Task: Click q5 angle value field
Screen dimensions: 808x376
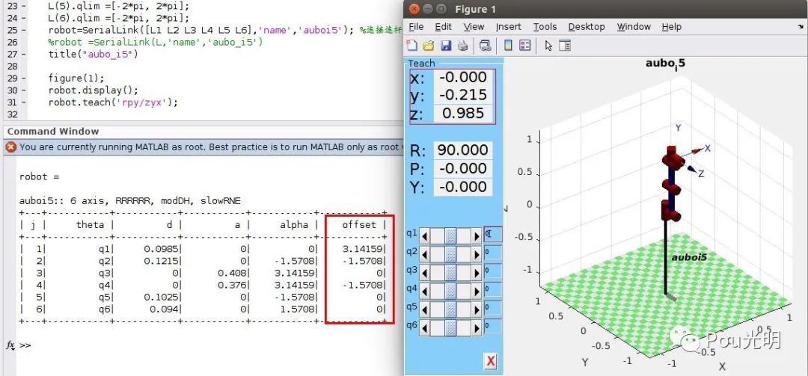Action: click(492, 308)
